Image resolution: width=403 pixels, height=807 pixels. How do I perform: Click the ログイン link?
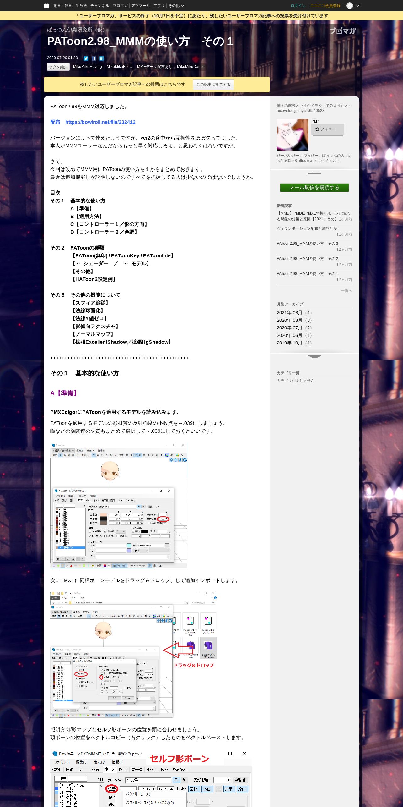point(298,6)
